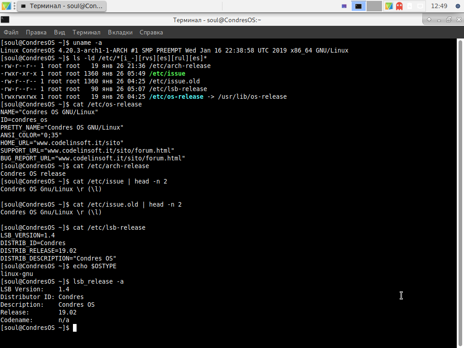This screenshot has height=348, width=464.
Task: Click the HOME_URL line
Action: coord(62,143)
